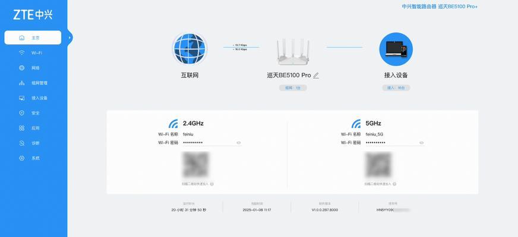Click the 巡天BE5100 Pro router name

pos(289,75)
